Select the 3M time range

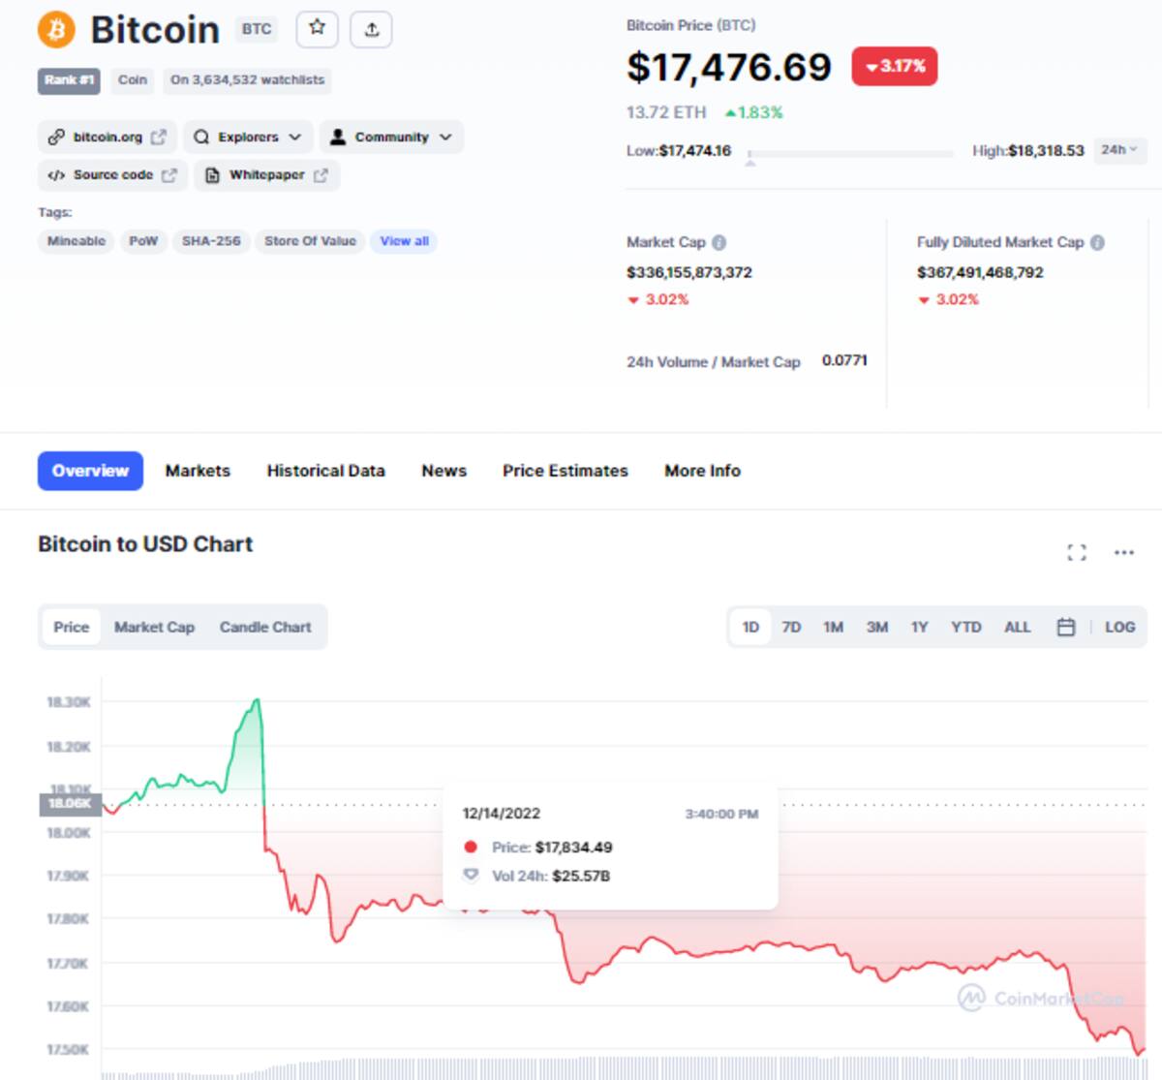pos(877,628)
